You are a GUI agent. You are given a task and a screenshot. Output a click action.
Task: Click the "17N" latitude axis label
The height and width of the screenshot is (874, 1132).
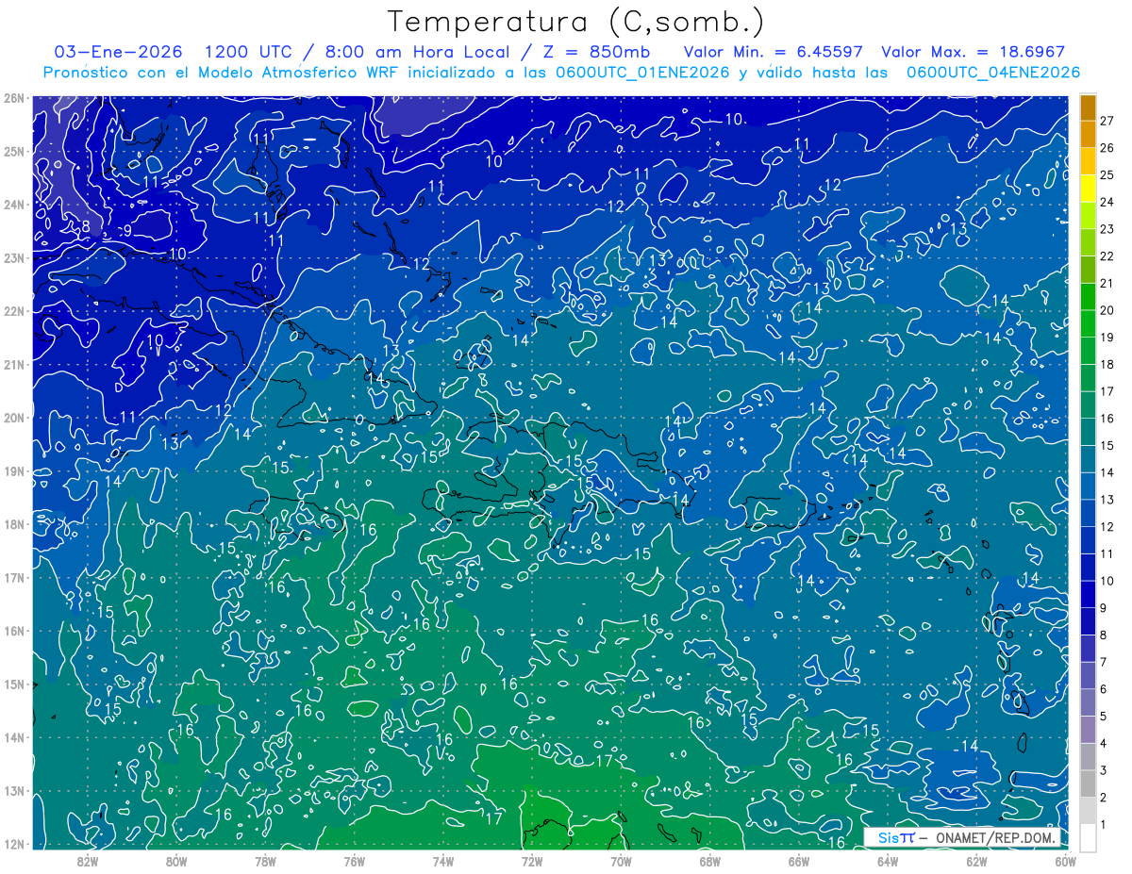(13, 577)
